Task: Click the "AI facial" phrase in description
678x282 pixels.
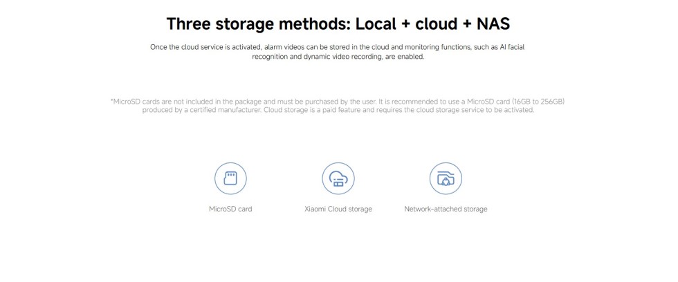Action: 512,47
